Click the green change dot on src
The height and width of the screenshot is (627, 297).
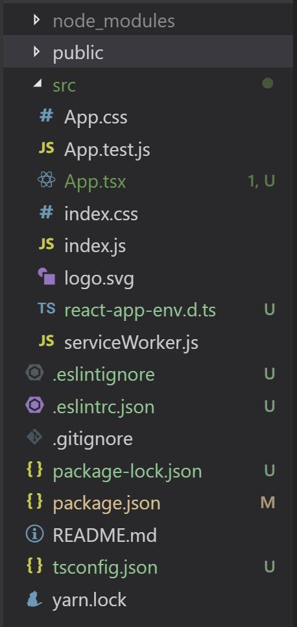(267, 84)
